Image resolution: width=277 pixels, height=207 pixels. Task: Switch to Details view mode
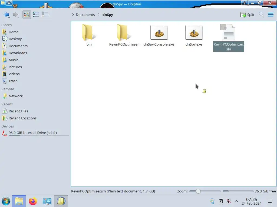coord(45,15)
